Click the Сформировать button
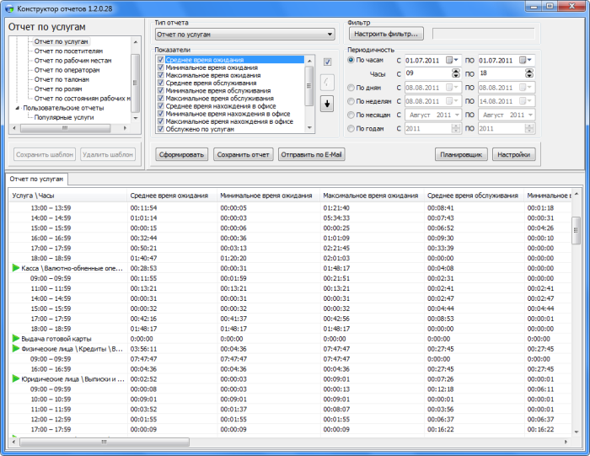590x456 pixels. [181, 154]
